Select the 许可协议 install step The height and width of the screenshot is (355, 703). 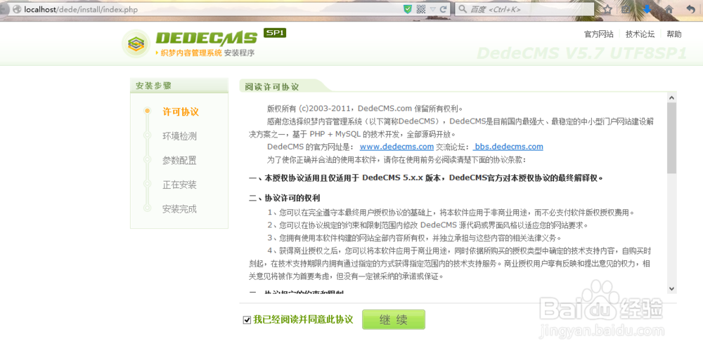pos(180,112)
